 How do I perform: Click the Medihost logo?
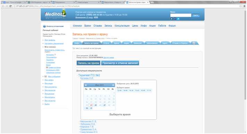click(55, 15)
